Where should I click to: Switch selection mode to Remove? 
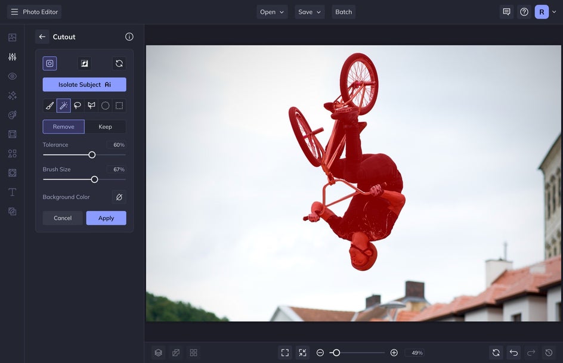(x=63, y=126)
